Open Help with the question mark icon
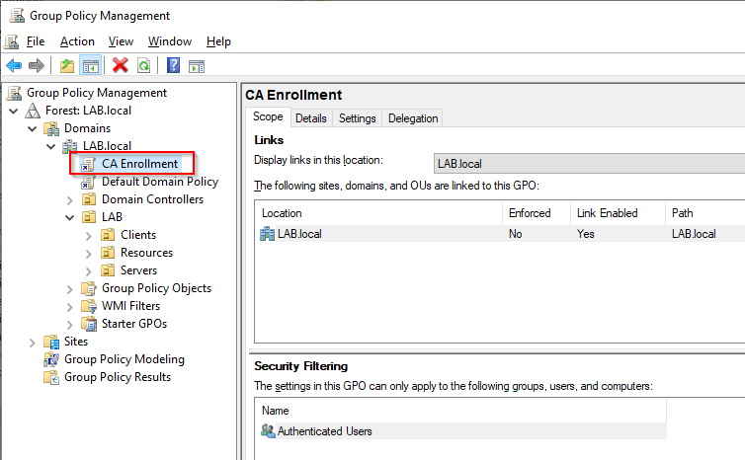 tap(174, 65)
